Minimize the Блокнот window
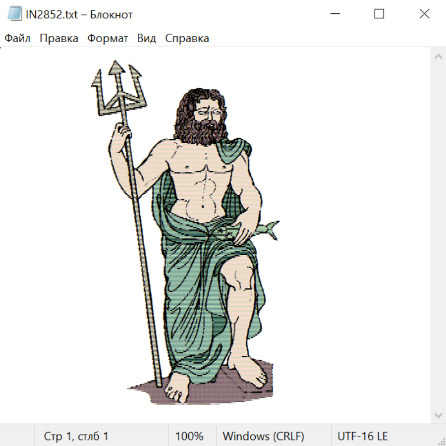Image resolution: width=446 pixels, height=446 pixels. [334, 14]
